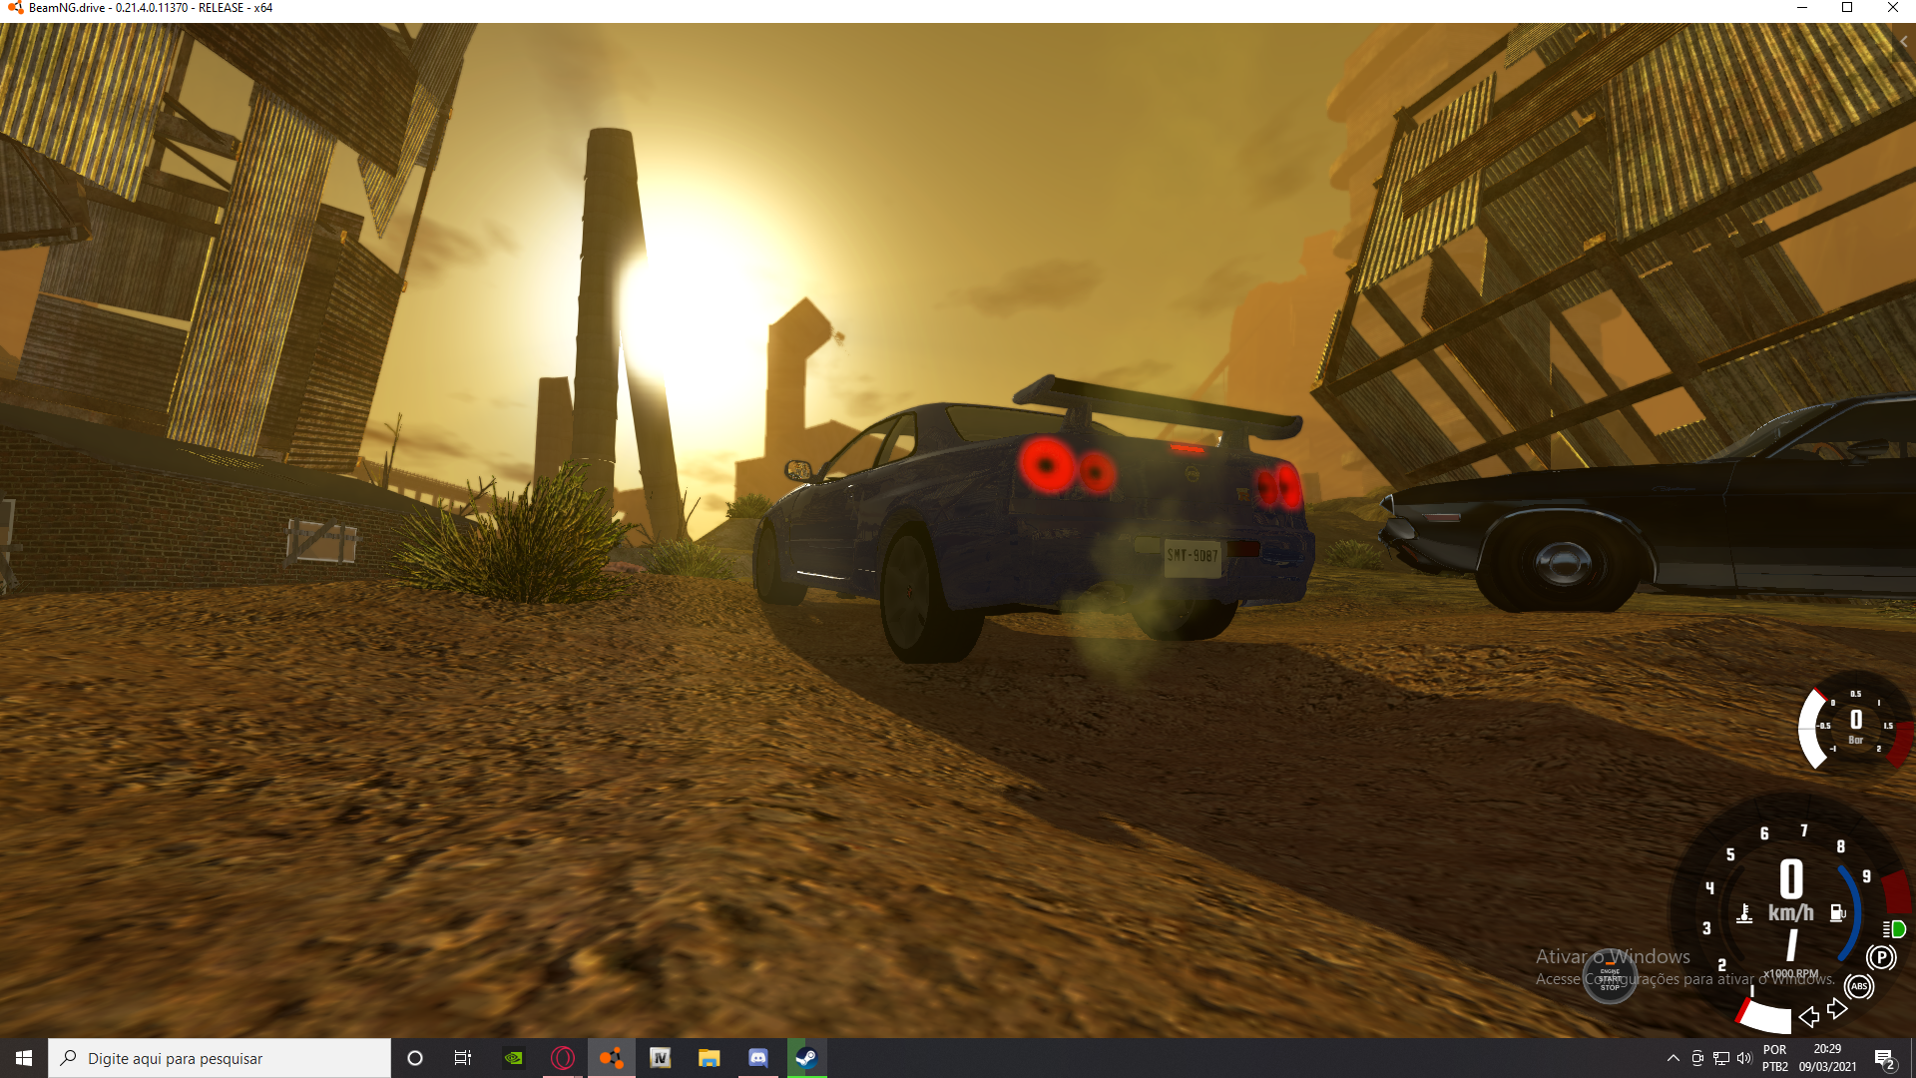The image size is (1916, 1078).
Task: Click the engine temperature gauge icon
Action: [x=1744, y=913]
